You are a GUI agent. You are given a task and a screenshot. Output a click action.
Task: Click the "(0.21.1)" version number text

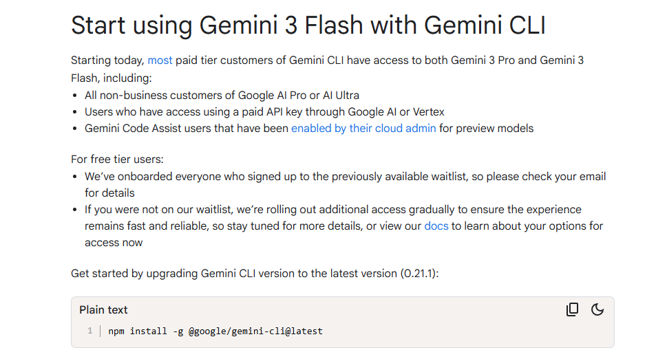419,273
